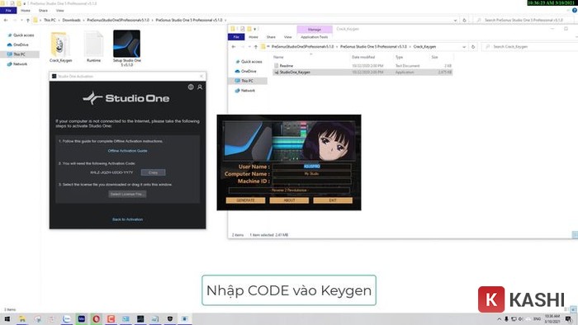Focus the User Name field in keygen

click(311, 167)
